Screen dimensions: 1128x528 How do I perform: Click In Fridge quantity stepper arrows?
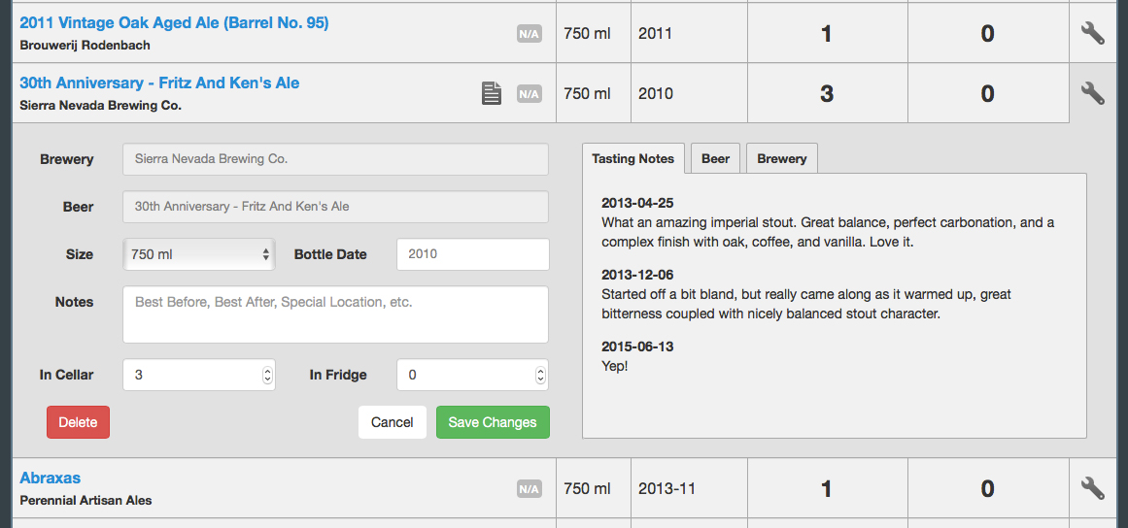pos(540,375)
